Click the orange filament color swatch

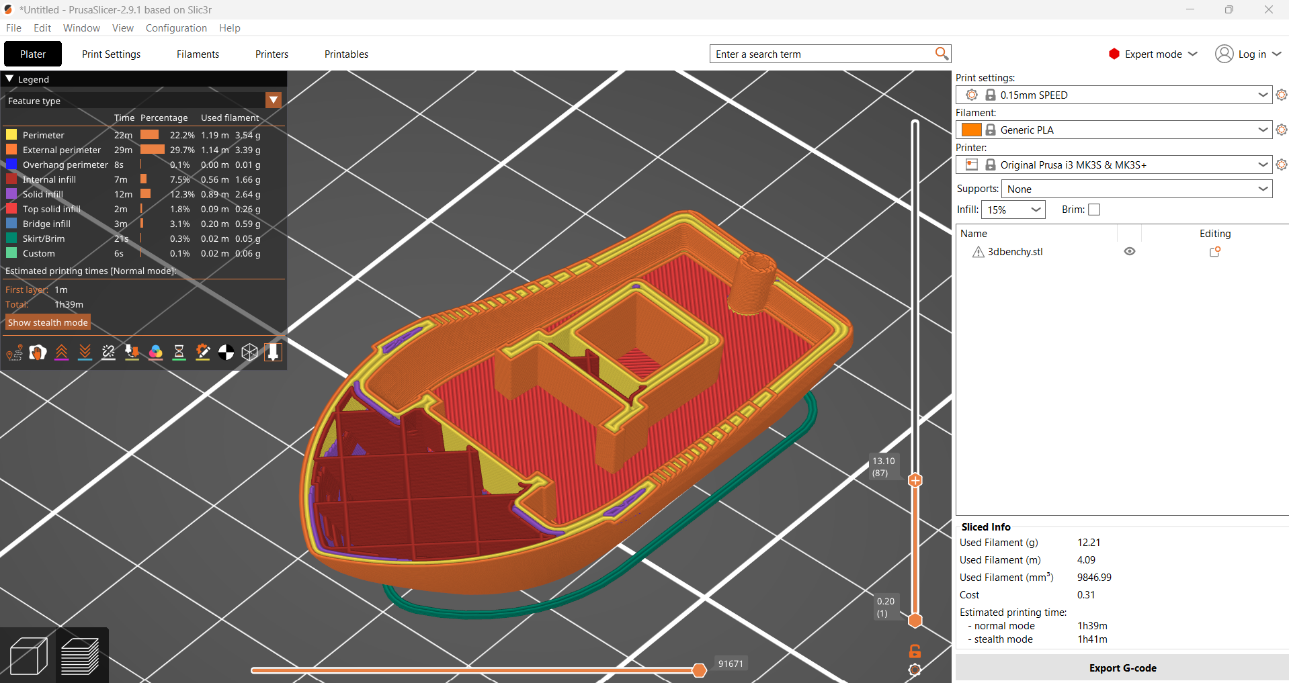pyautogui.click(x=971, y=130)
